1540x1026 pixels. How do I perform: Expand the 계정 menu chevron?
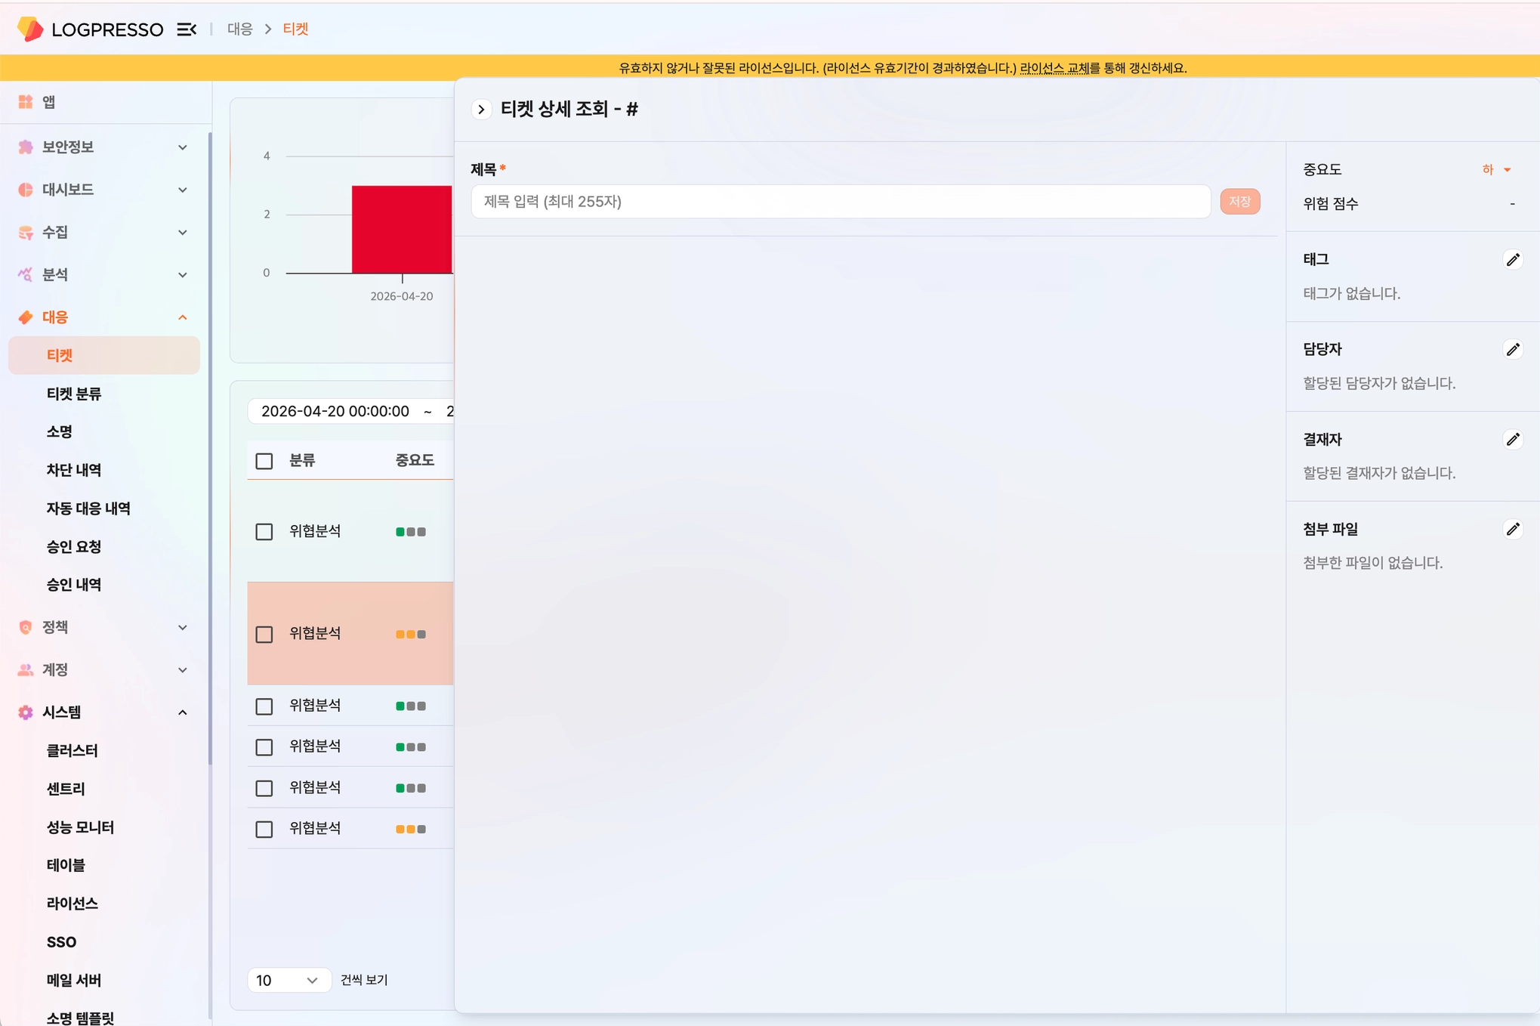tap(183, 670)
